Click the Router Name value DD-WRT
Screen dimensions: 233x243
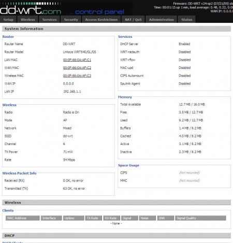coord(69,44)
